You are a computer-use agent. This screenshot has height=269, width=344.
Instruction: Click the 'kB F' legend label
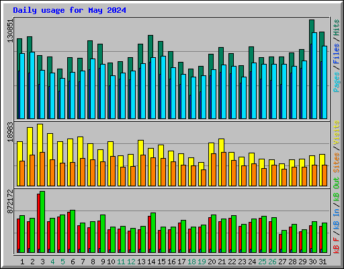[336, 245]
